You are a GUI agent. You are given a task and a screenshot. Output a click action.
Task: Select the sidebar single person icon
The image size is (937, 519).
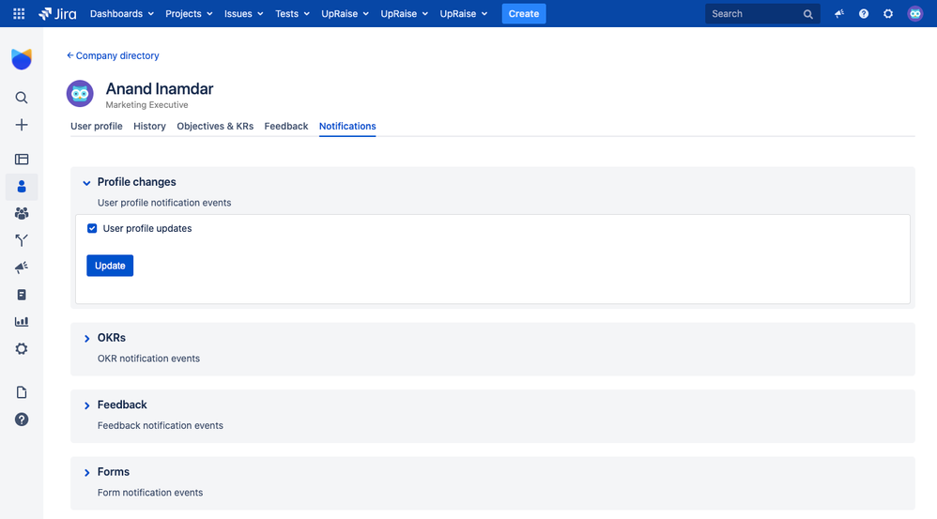click(22, 187)
